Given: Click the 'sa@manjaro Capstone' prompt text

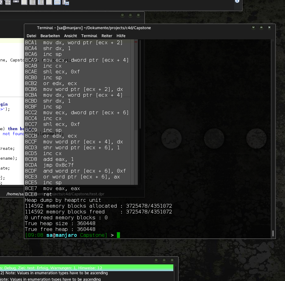Looking at the screenshot, I should (75, 235).
